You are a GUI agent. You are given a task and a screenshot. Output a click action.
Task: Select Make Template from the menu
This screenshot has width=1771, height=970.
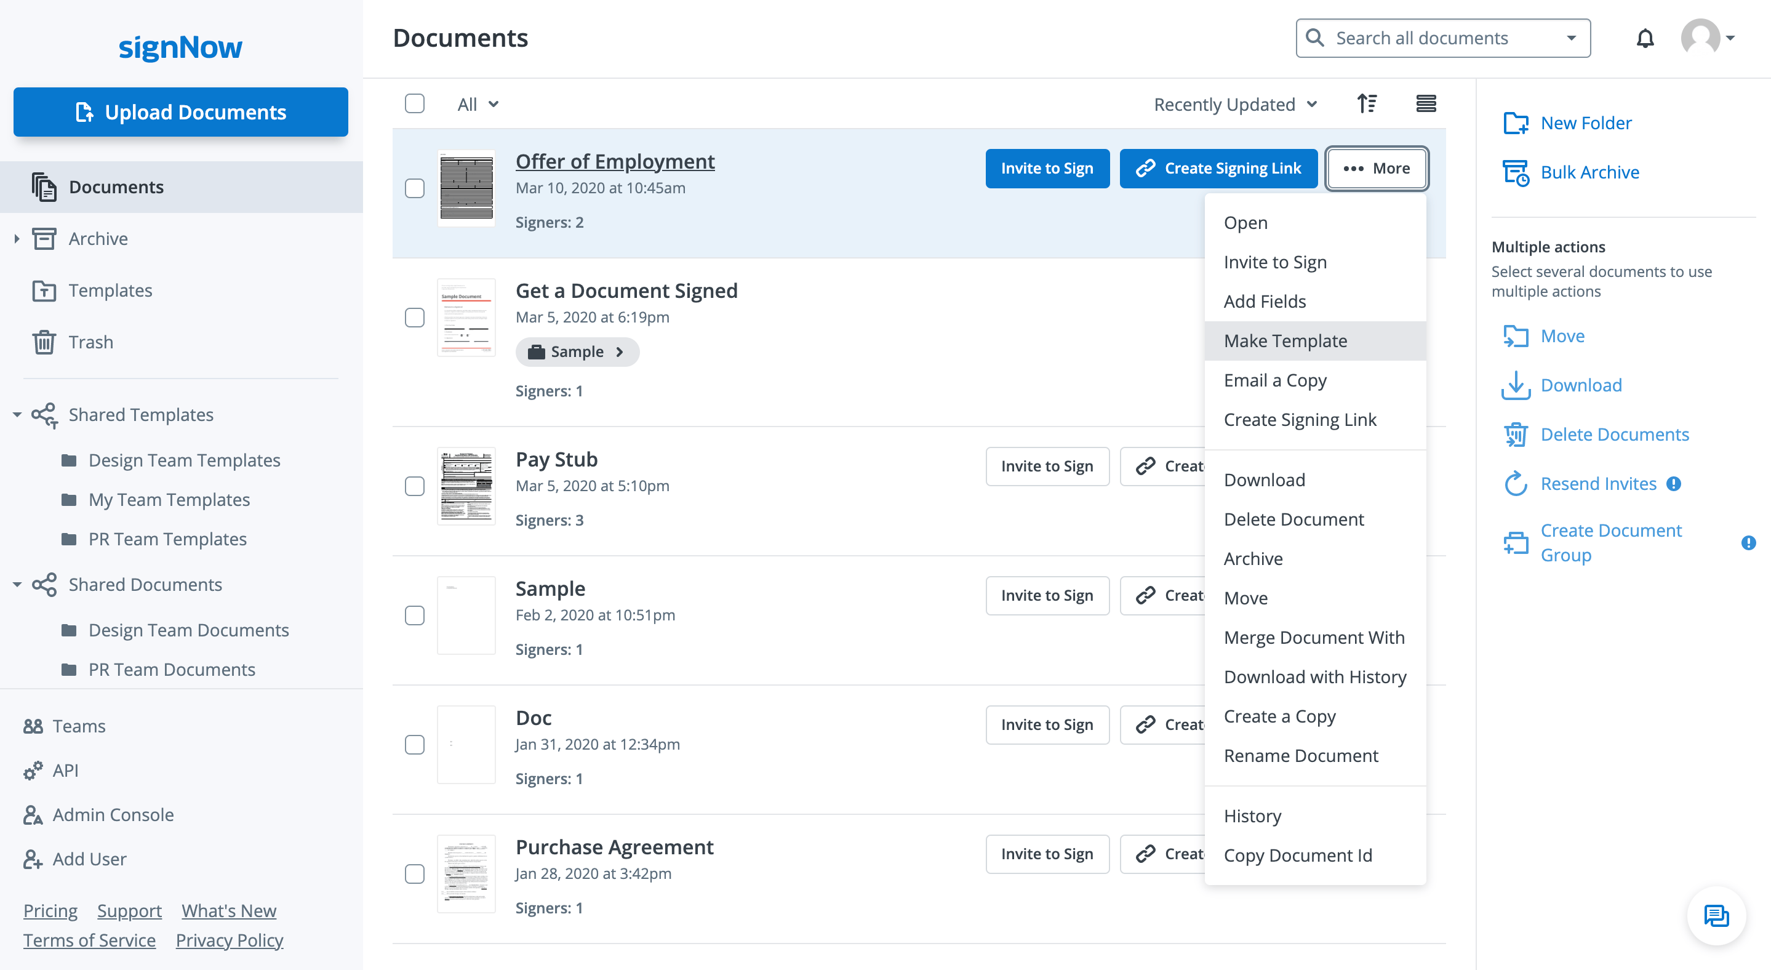click(x=1285, y=341)
